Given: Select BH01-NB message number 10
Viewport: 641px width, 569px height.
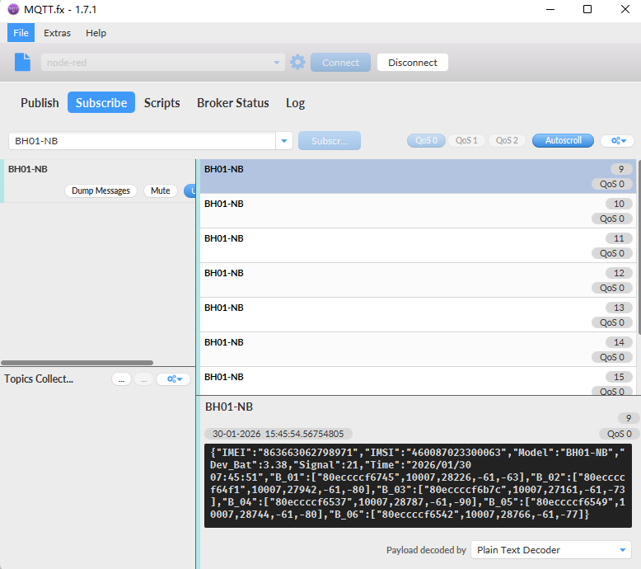Looking at the screenshot, I should pyautogui.click(x=418, y=211).
